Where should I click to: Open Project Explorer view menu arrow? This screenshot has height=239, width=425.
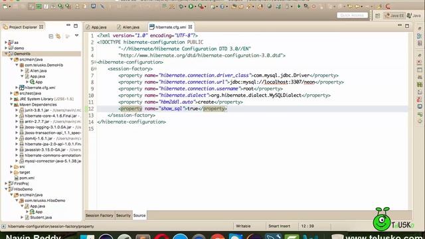pyautogui.click(x=77, y=35)
